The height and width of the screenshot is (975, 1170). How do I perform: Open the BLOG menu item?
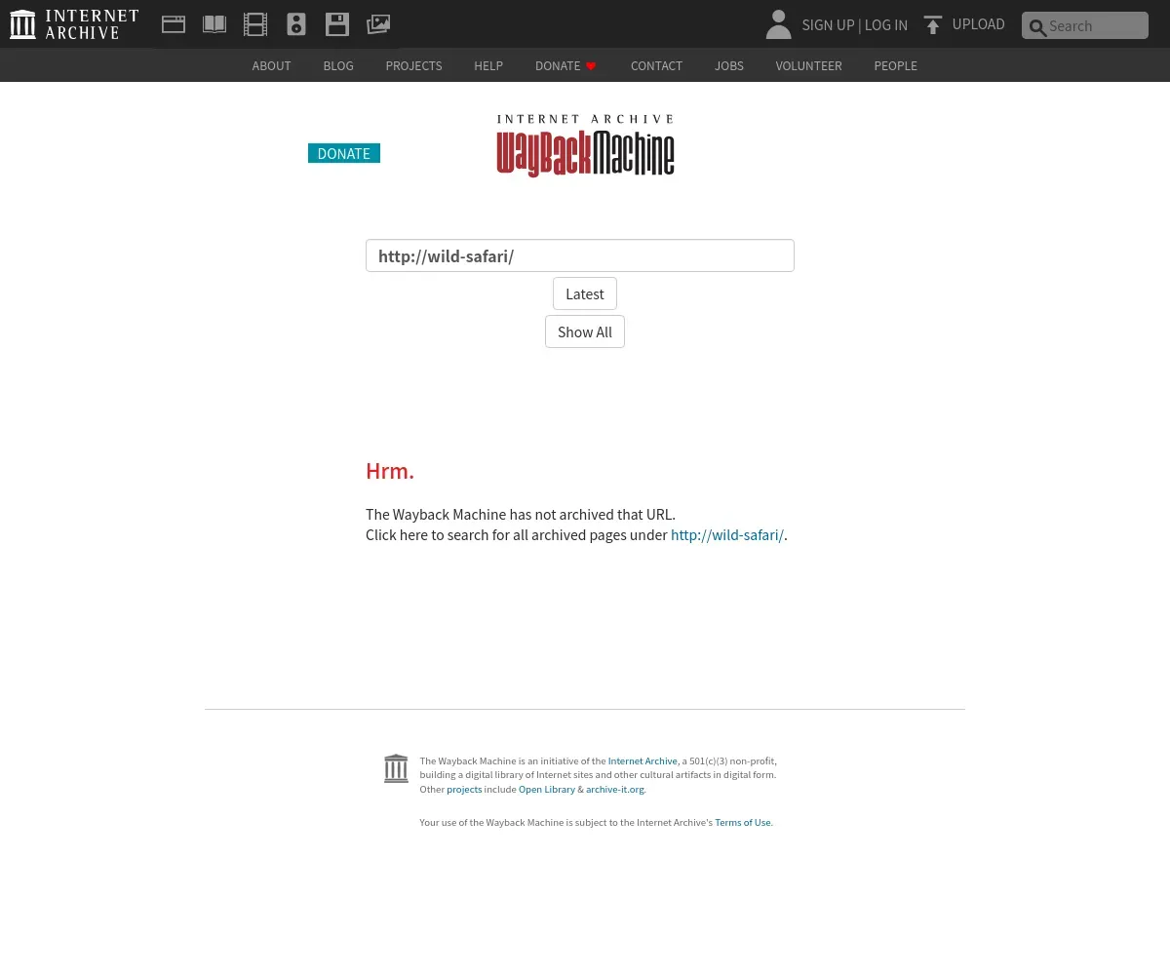[x=338, y=65]
